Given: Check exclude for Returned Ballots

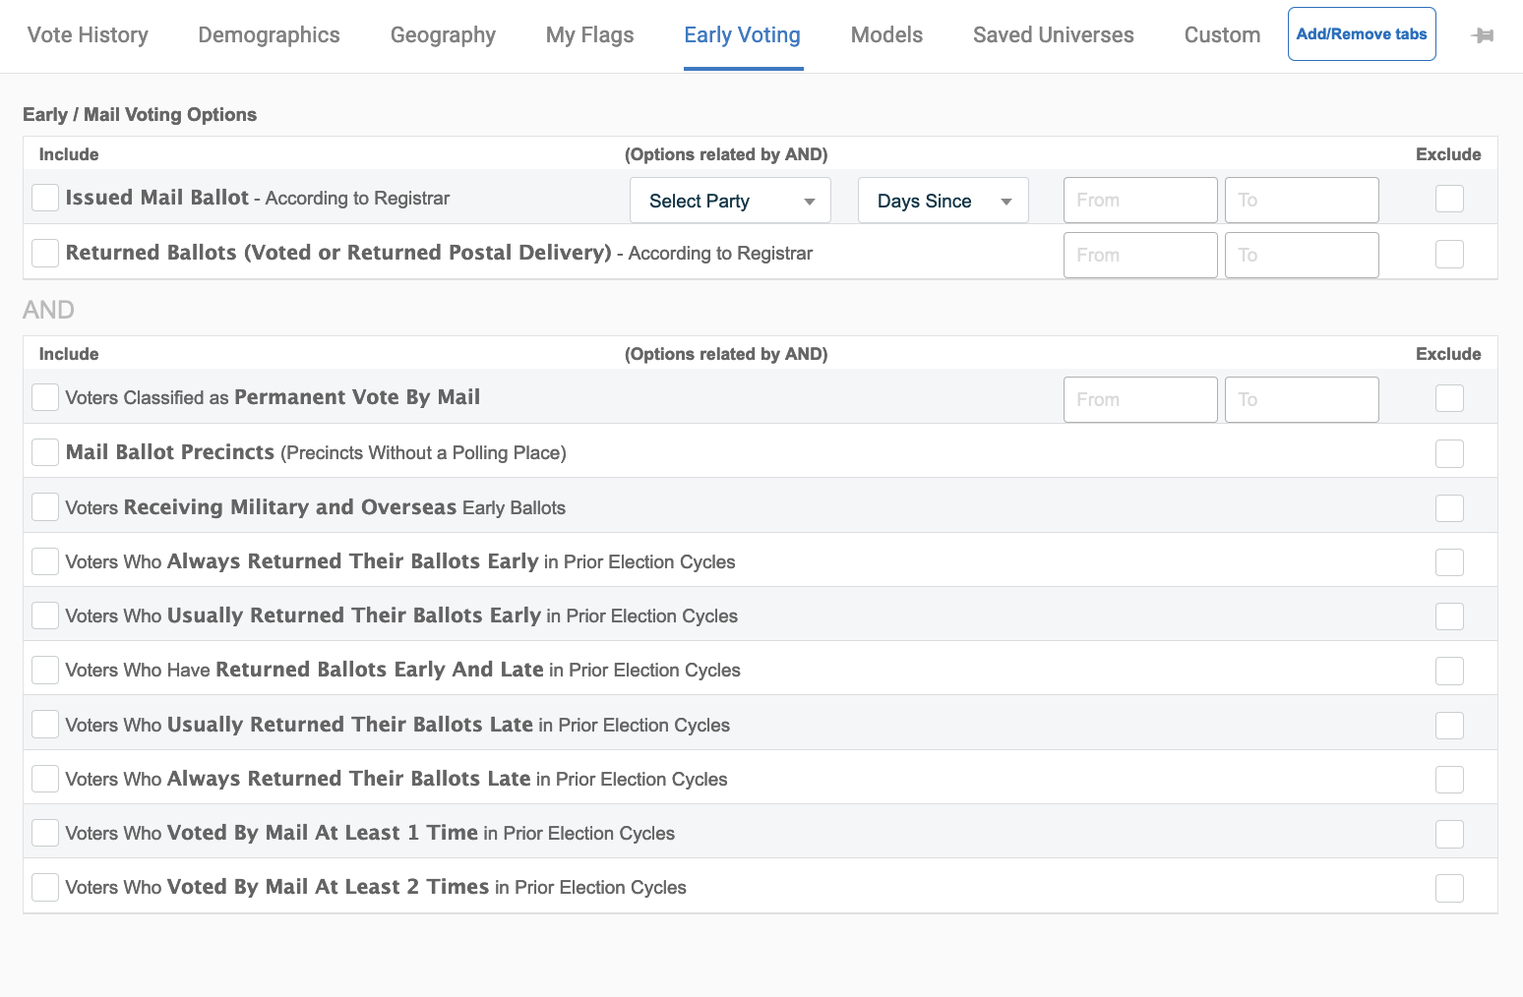Looking at the screenshot, I should [1449, 254].
